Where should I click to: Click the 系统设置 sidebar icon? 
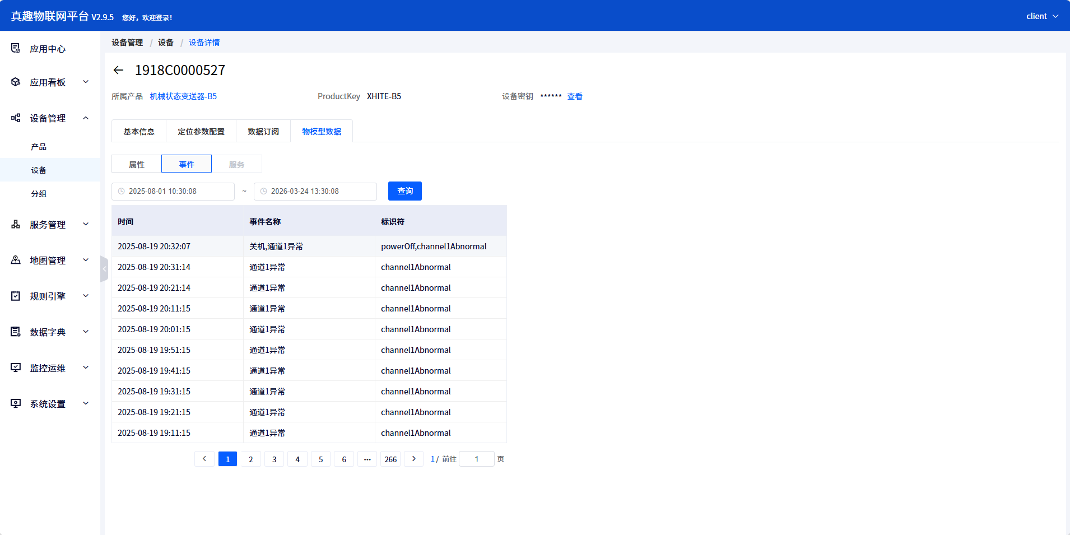point(16,403)
